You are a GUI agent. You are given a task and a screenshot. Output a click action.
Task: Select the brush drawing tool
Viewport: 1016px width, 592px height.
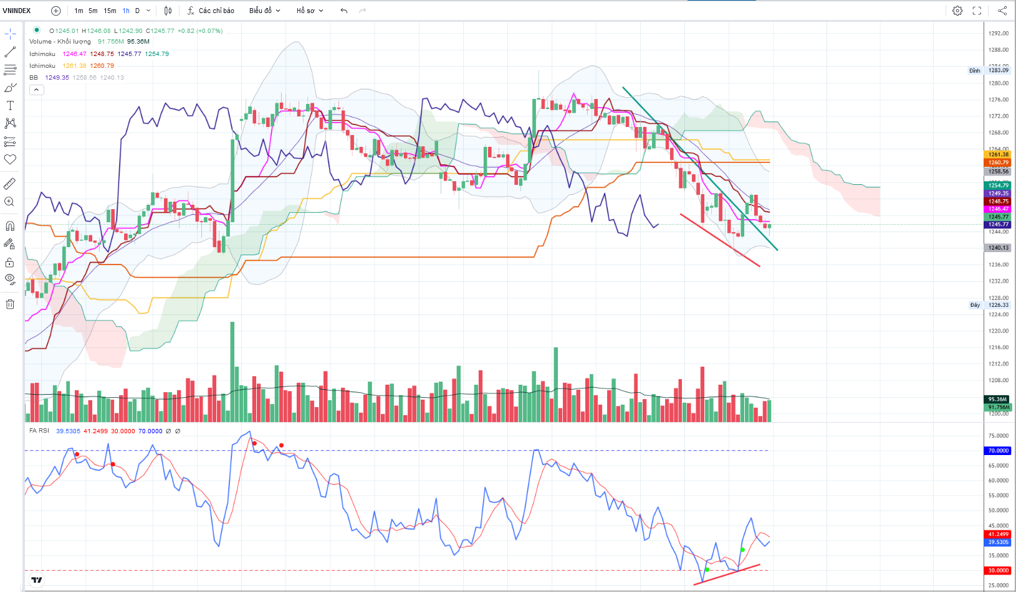[10, 88]
